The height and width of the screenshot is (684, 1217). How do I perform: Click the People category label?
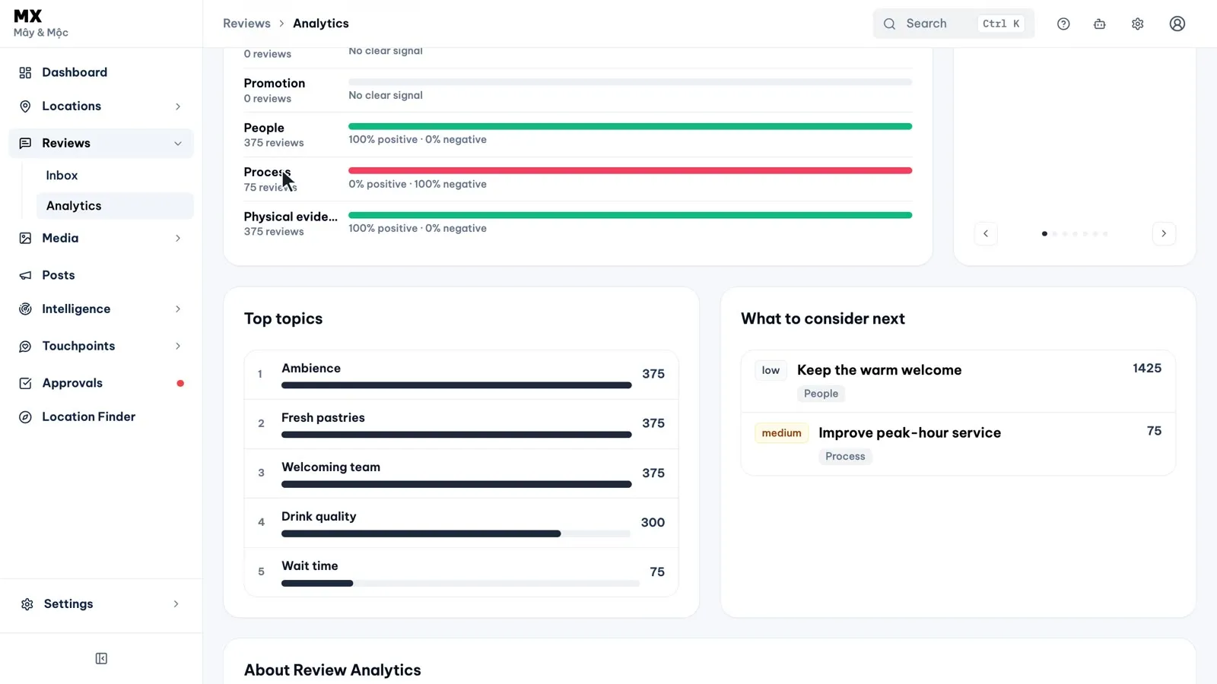(x=264, y=128)
